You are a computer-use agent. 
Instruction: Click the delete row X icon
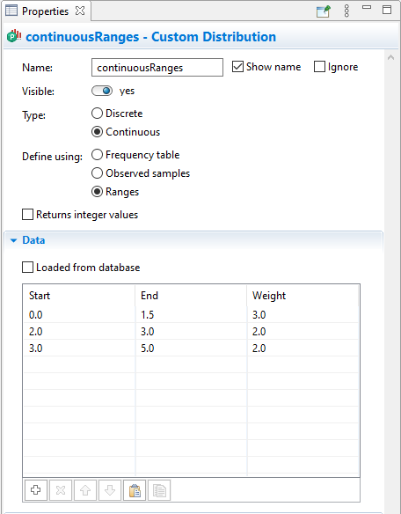pyautogui.click(x=61, y=490)
